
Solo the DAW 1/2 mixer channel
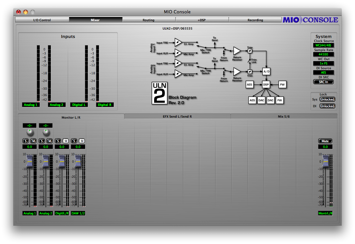click(x=74, y=141)
